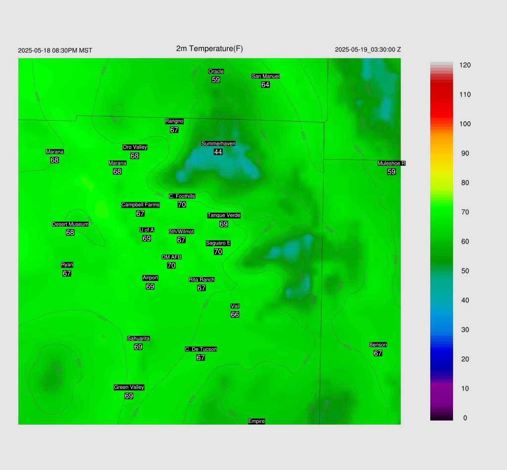This screenshot has height=470, width=507.
Task: Click Vail's temperature value 66
Action: point(235,315)
